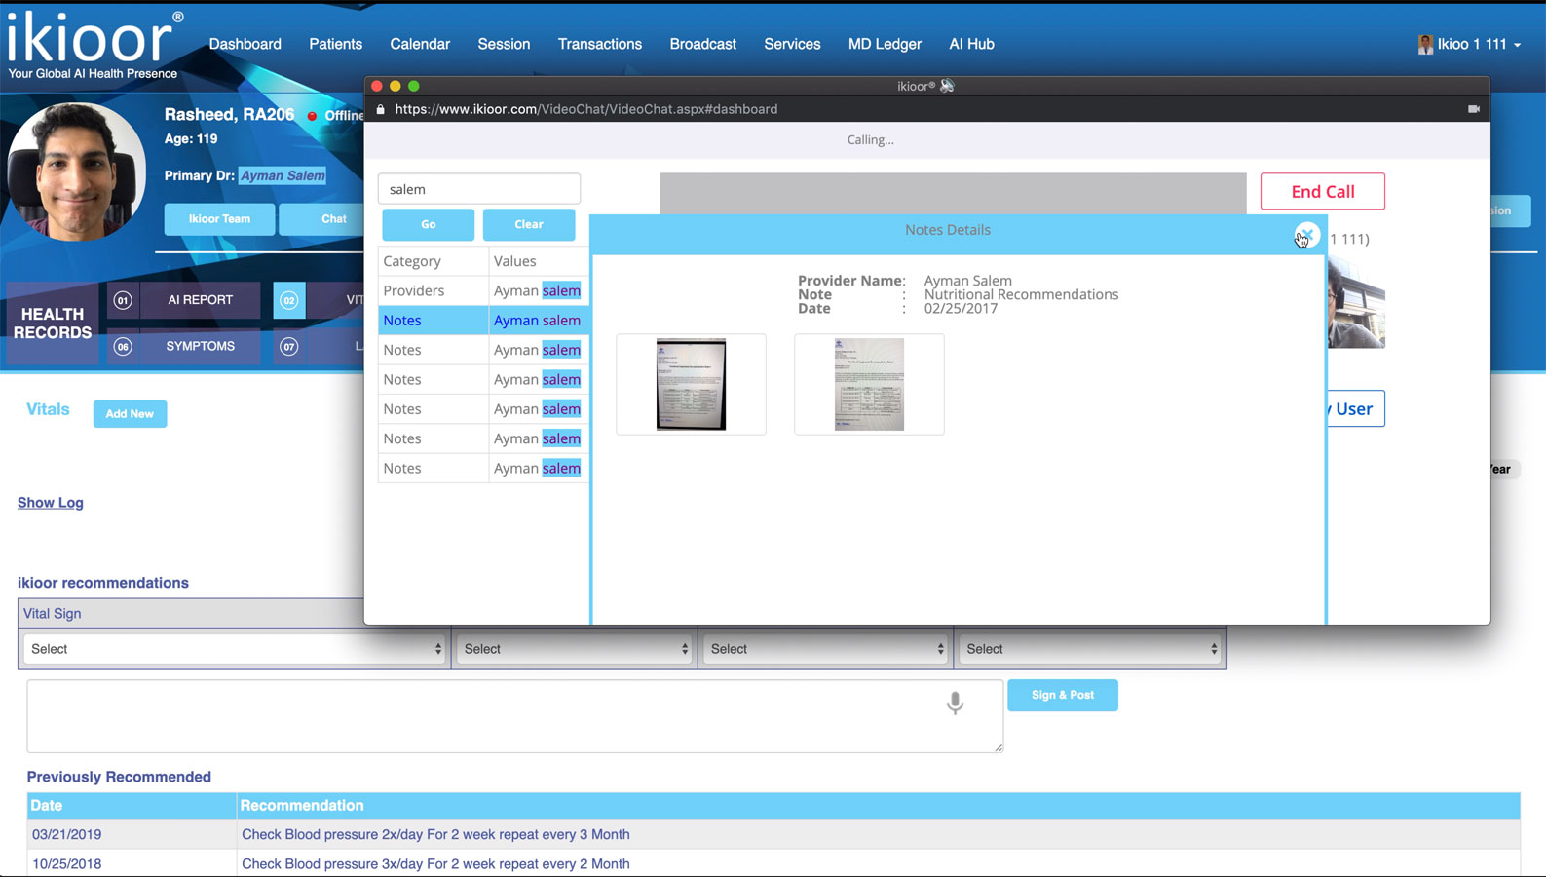
Task: Open the first Vital Sign Select dropdown
Action: pyautogui.click(x=234, y=649)
